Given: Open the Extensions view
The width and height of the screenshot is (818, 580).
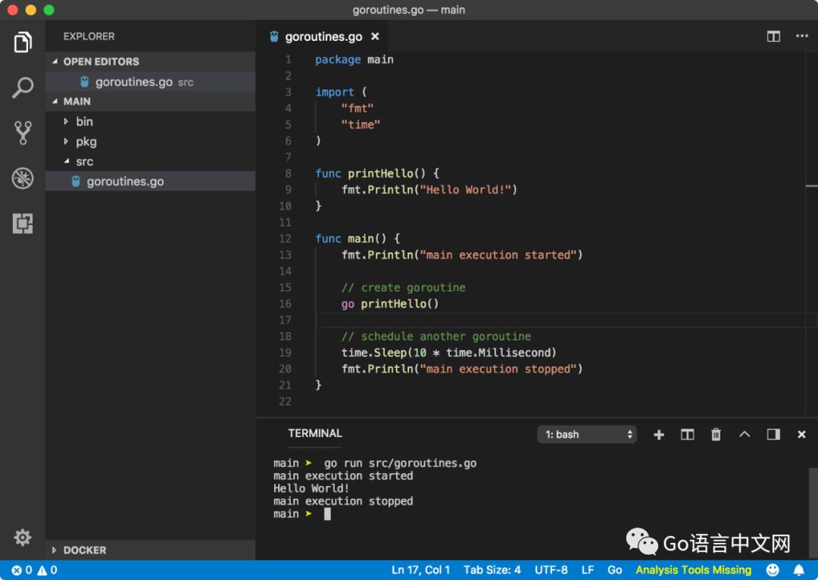Looking at the screenshot, I should (x=23, y=223).
